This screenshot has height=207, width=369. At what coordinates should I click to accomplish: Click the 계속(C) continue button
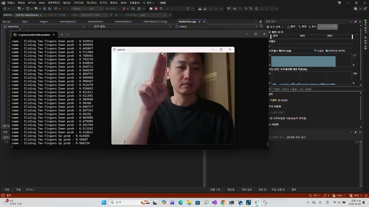[111, 9]
